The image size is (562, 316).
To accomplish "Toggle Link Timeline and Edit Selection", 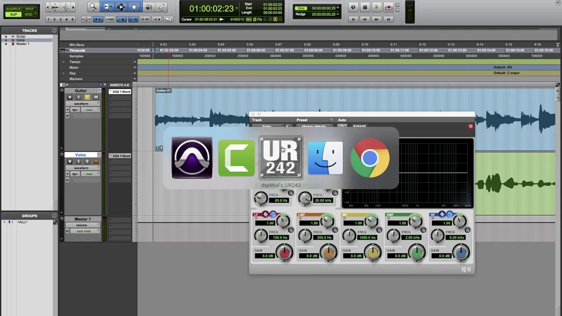I will coord(133,19).
